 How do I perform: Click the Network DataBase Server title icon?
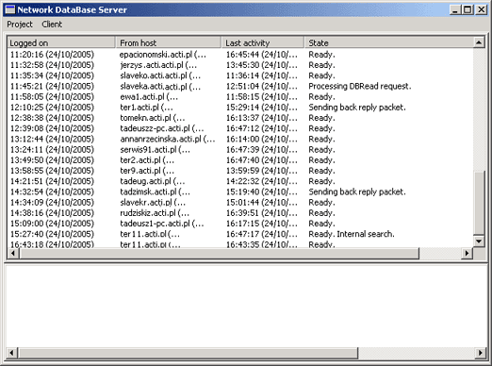coord(10,9)
